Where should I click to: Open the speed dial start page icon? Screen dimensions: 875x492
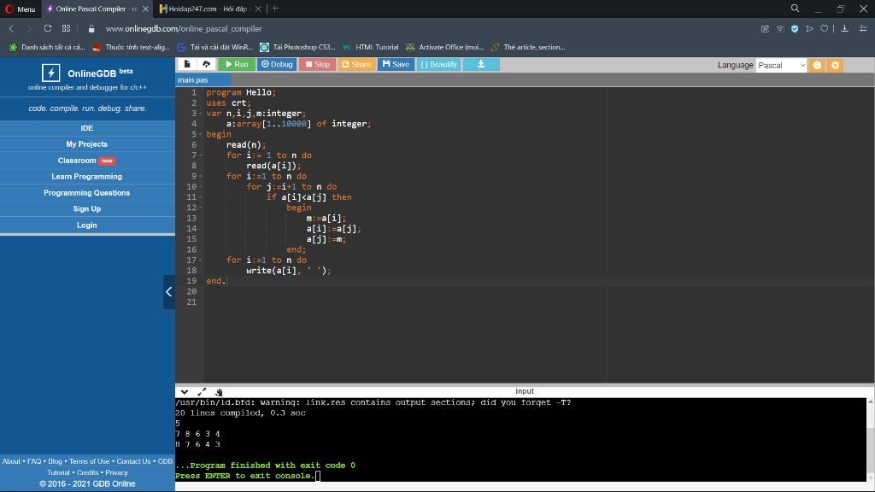[67, 28]
